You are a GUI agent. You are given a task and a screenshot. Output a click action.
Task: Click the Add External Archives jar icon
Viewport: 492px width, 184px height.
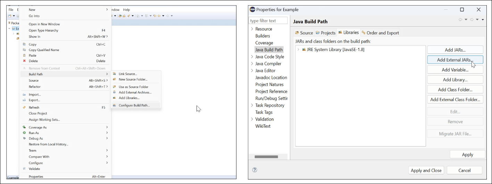(115, 92)
